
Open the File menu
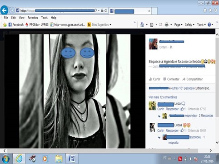coord(6,18)
